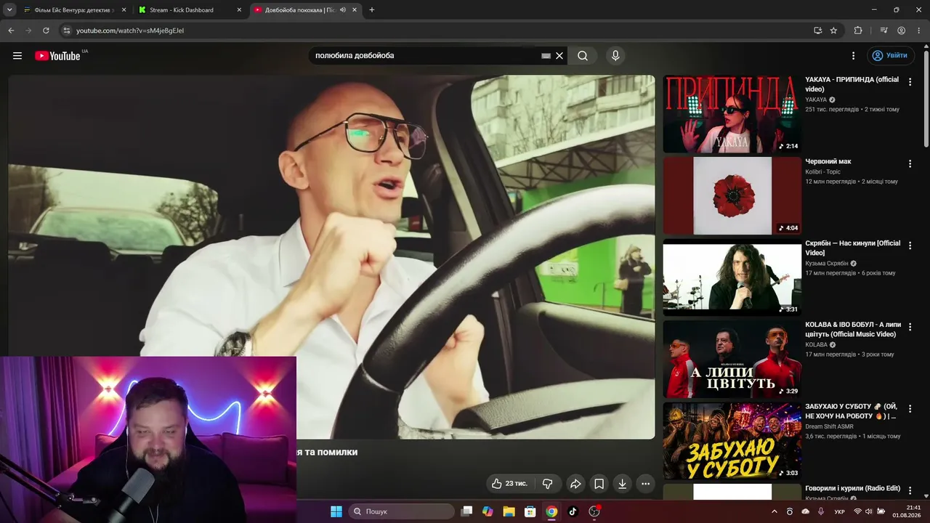Open TikTok from the taskbar
Viewport: 930px width, 523px height.
click(573, 511)
